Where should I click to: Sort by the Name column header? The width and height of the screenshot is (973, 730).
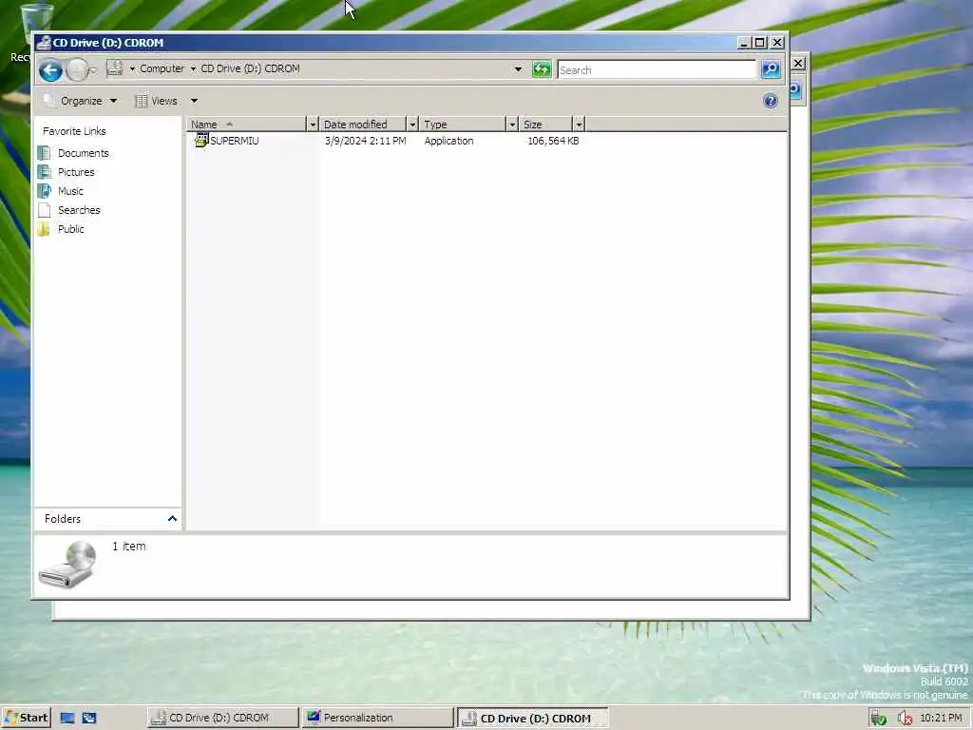click(x=247, y=125)
